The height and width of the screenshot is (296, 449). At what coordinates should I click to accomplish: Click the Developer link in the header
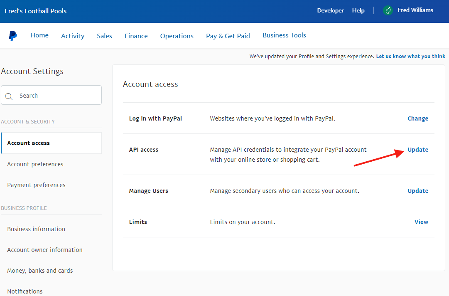click(x=331, y=11)
